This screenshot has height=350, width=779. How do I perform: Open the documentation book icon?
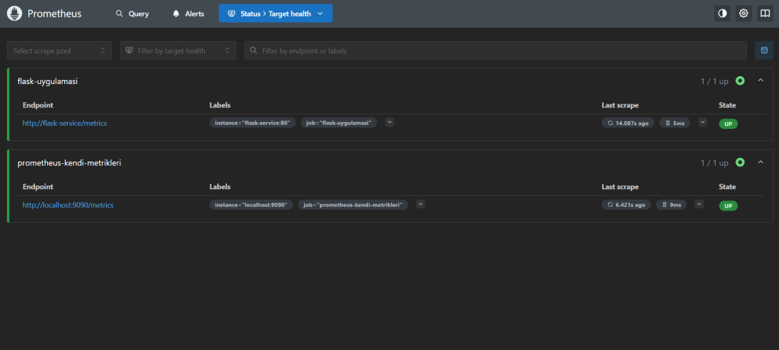[x=764, y=14]
